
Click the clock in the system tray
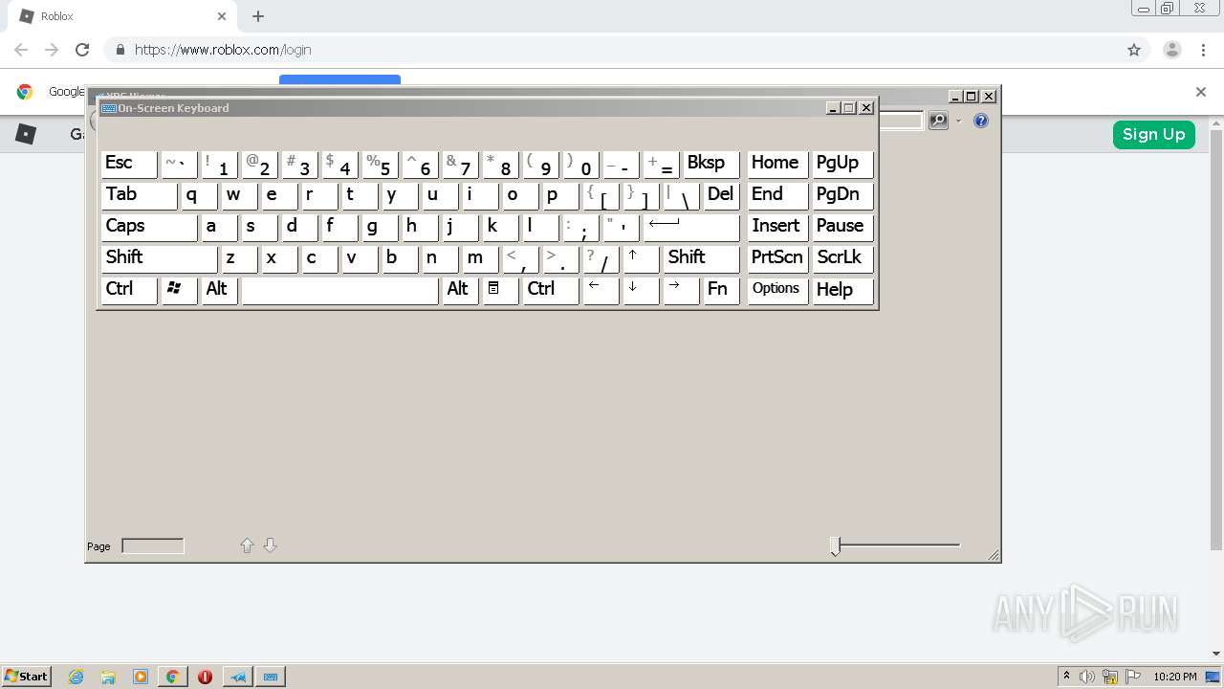(x=1175, y=677)
